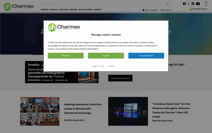Read the success story under Corentena article

[x=163, y=121]
